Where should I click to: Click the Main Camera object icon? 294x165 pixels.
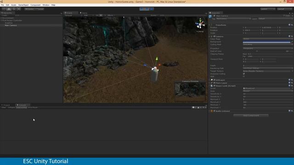click(210, 16)
